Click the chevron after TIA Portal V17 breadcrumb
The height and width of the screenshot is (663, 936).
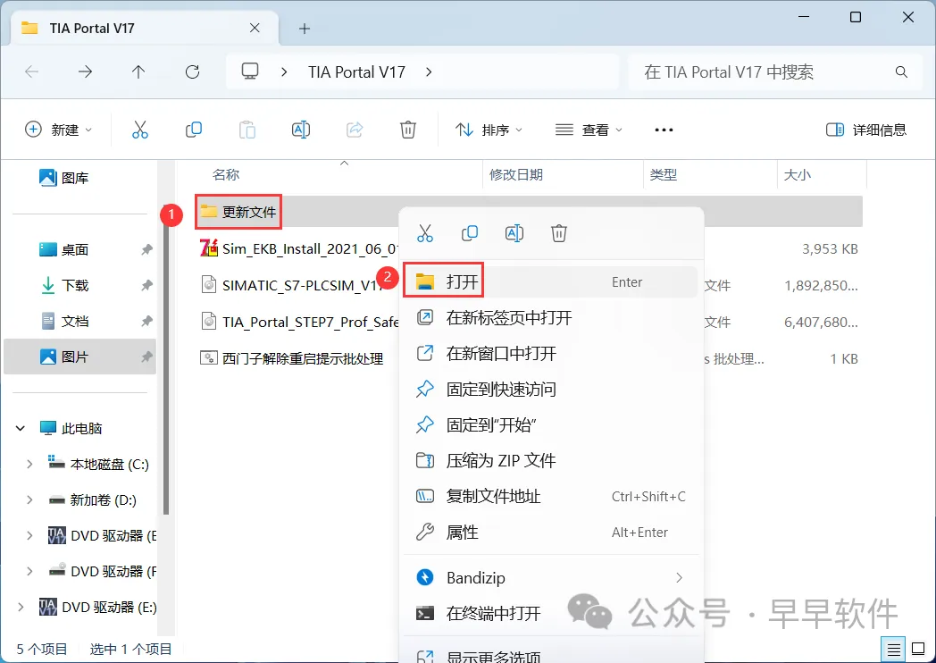429,72
